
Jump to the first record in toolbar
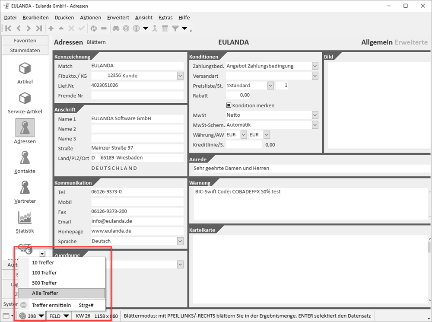click(8, 28)
